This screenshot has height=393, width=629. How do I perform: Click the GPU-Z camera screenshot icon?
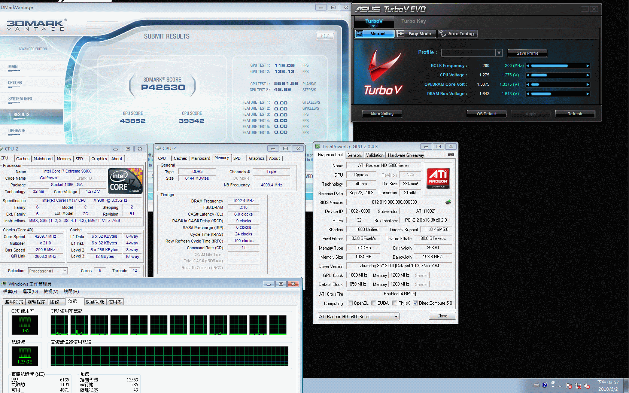[x=451, y=155]
